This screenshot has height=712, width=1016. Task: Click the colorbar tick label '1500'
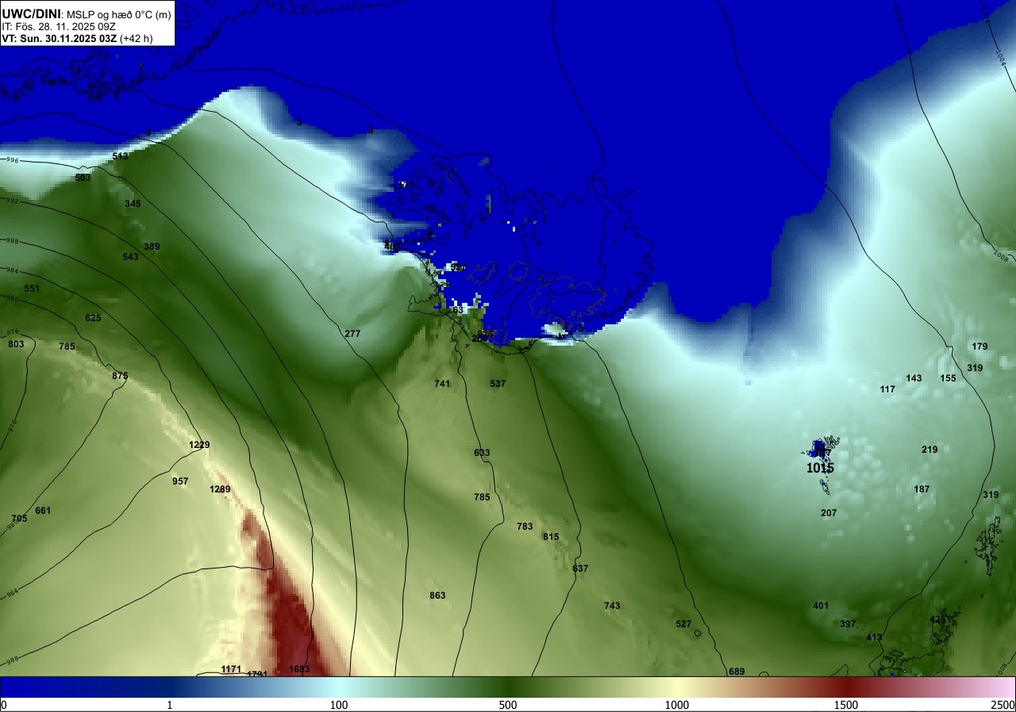click(x=846, y=705)
